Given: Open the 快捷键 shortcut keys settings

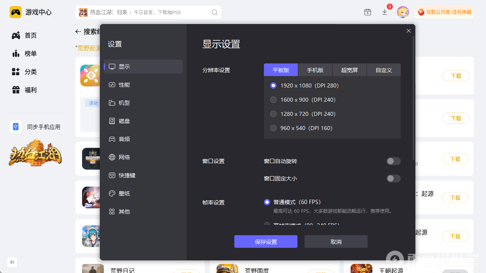Looking at the screenshot, I should tap(143, 175).
